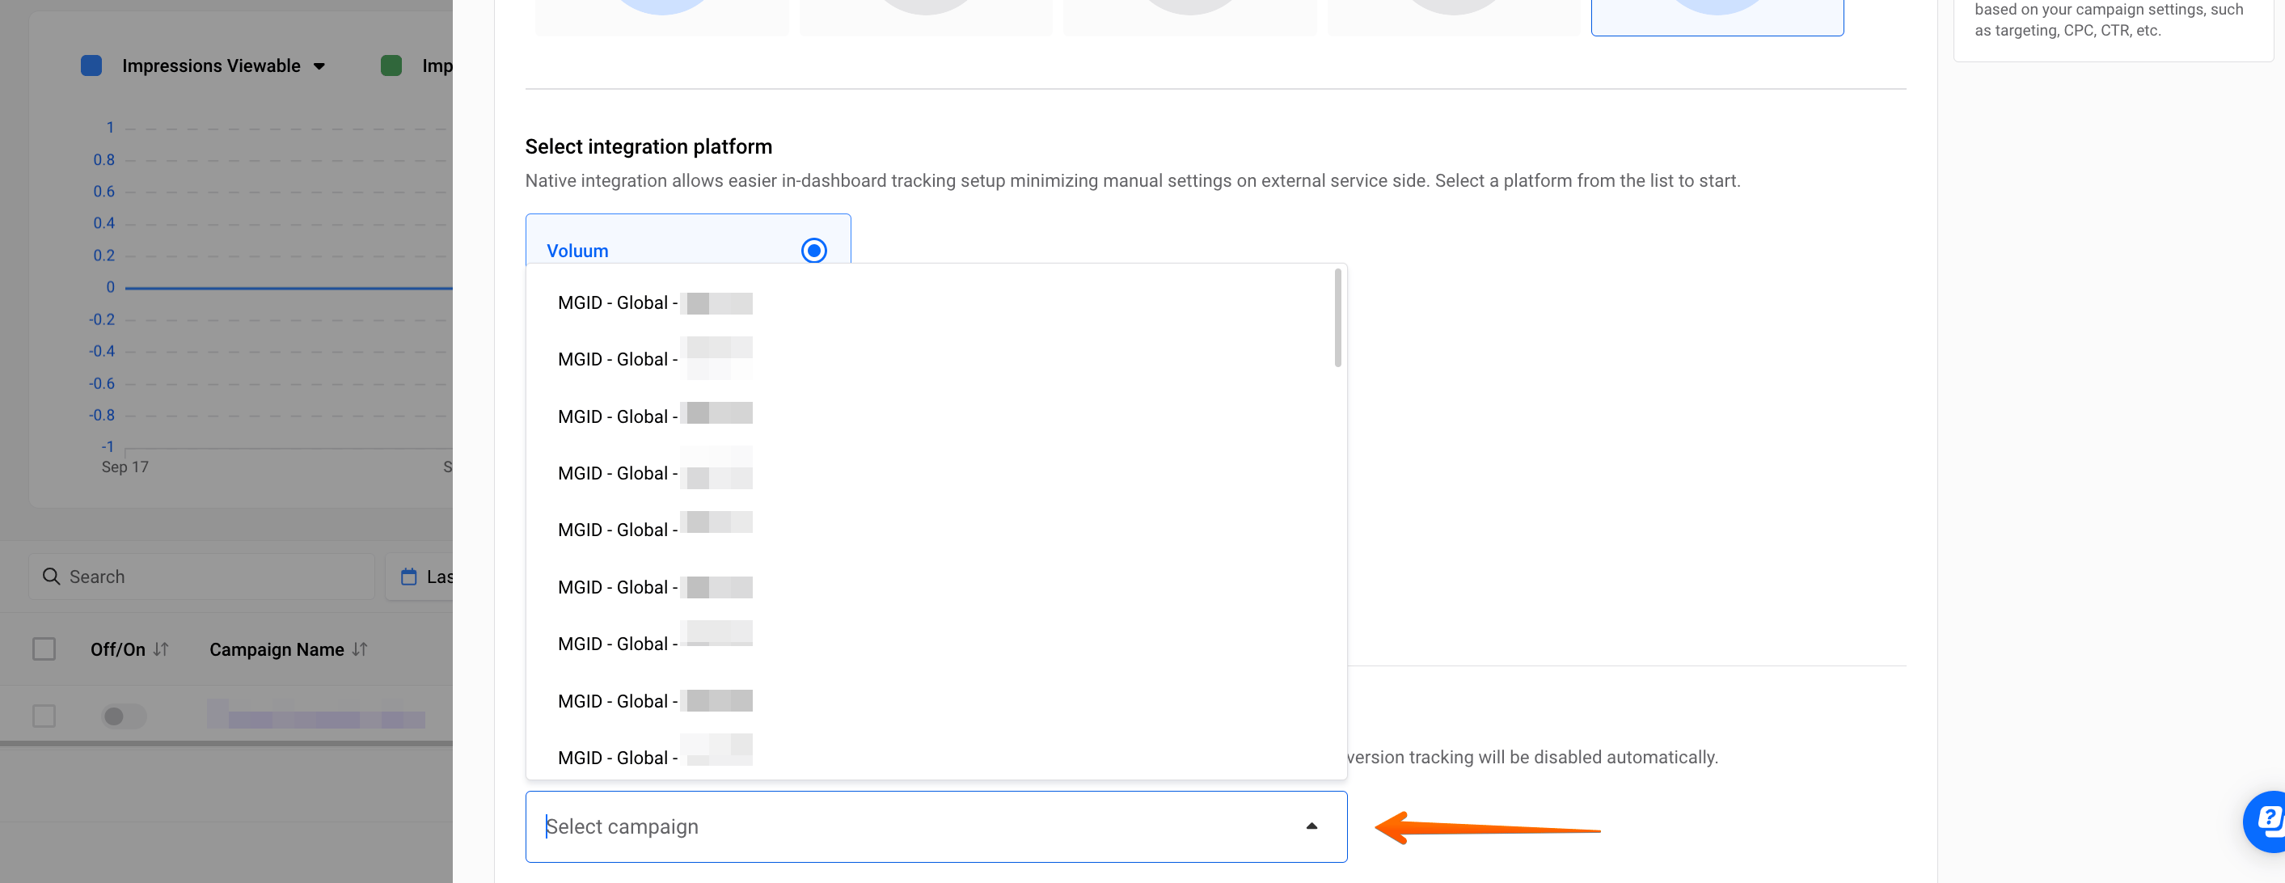Collapse the Select campaign dropdown caret
2285x883 pixels.
[x=1311, y=826]
